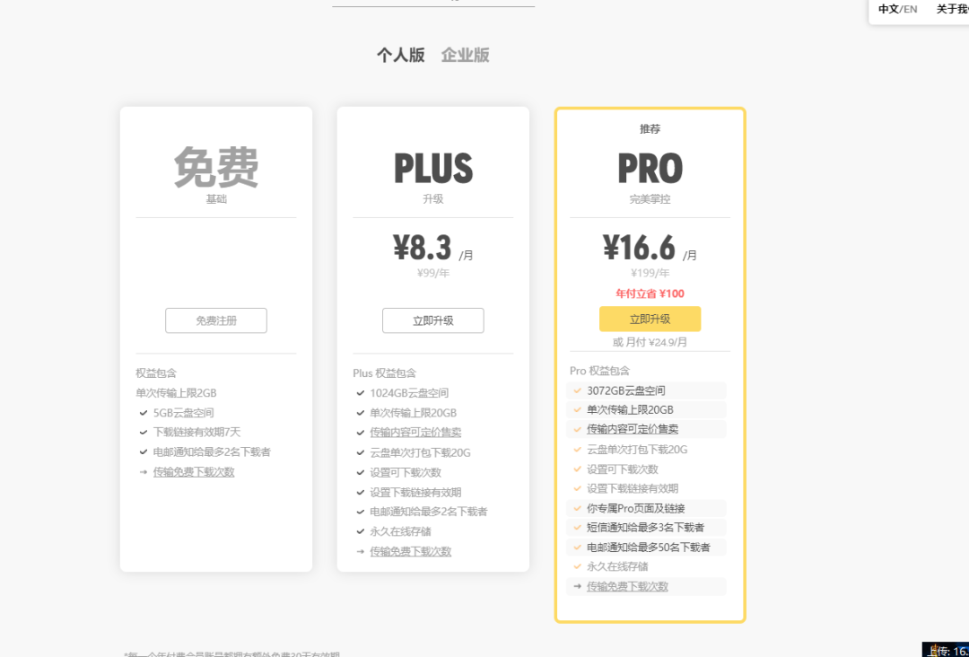This screenshot has width=969, height=657.
Task: Open 传输内容可定价售卖 link in PRO card
Action: [633, 429]
